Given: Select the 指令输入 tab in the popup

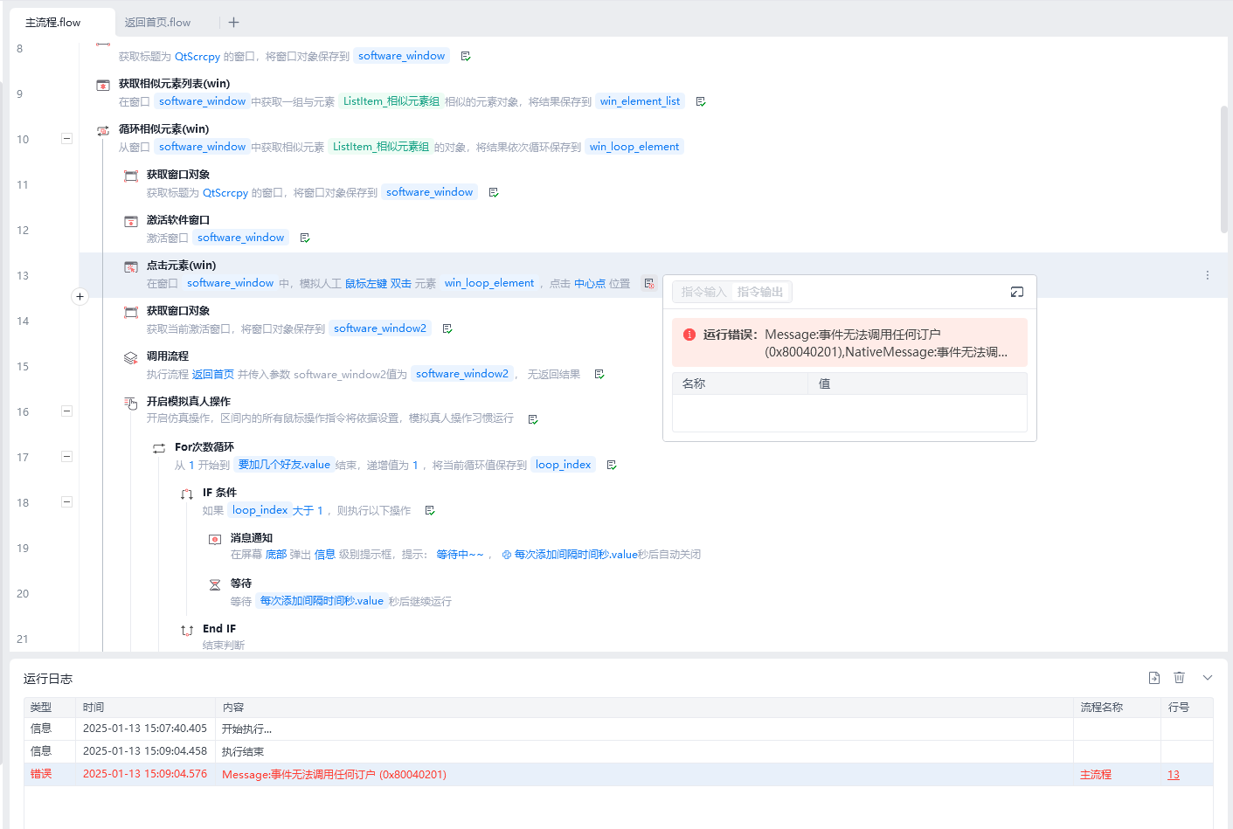Looking at the screenshot, I should click(x=703, y=292).
